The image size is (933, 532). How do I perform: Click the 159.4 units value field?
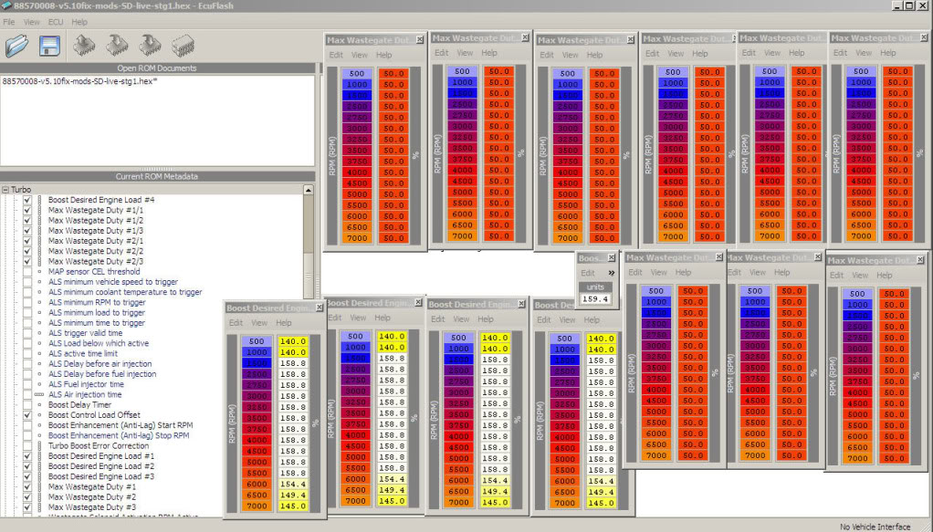click(595, 298)
